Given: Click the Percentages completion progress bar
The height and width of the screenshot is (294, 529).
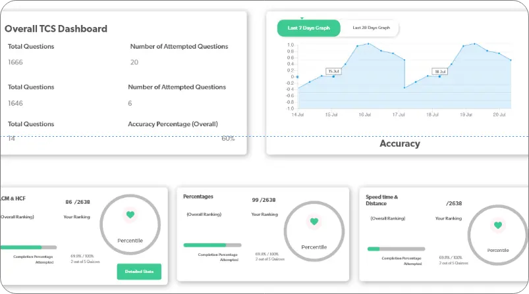Looking at the screenshot, I should (x=214, y=245).
